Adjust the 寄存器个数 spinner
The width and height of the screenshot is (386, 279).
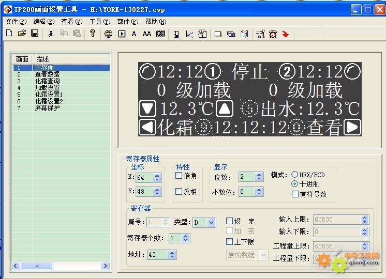(x=185, y=238)
